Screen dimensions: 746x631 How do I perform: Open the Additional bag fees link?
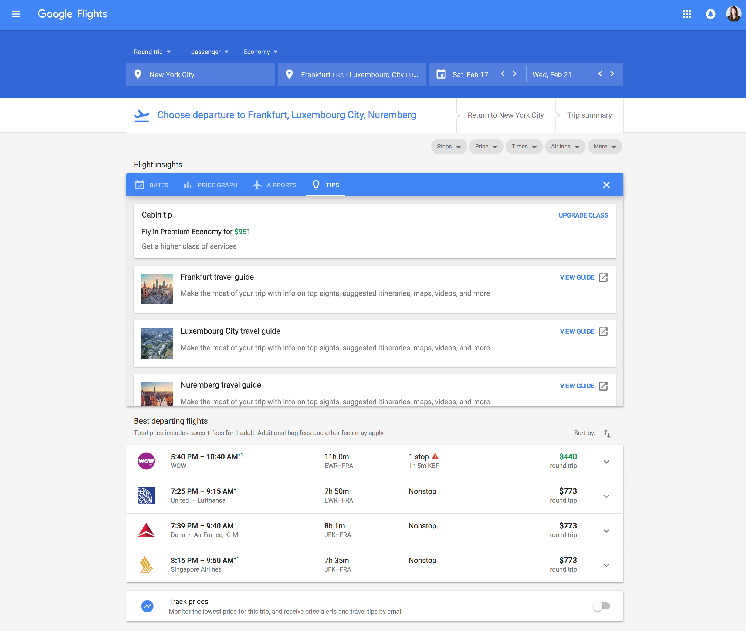click(x=284, y=433)
